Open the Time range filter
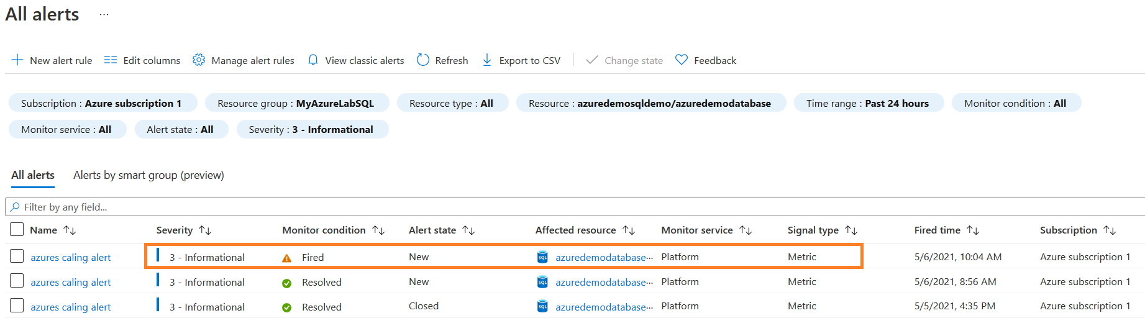This screenshot has width=1145, height=336. 868,103
